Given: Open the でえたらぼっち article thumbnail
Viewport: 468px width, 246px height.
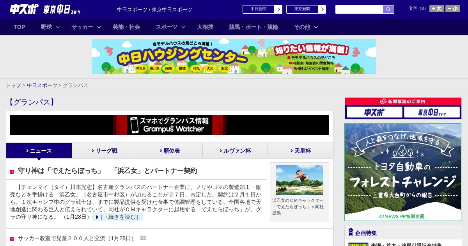Looking at the screenshot, I should tap(299, 180).
